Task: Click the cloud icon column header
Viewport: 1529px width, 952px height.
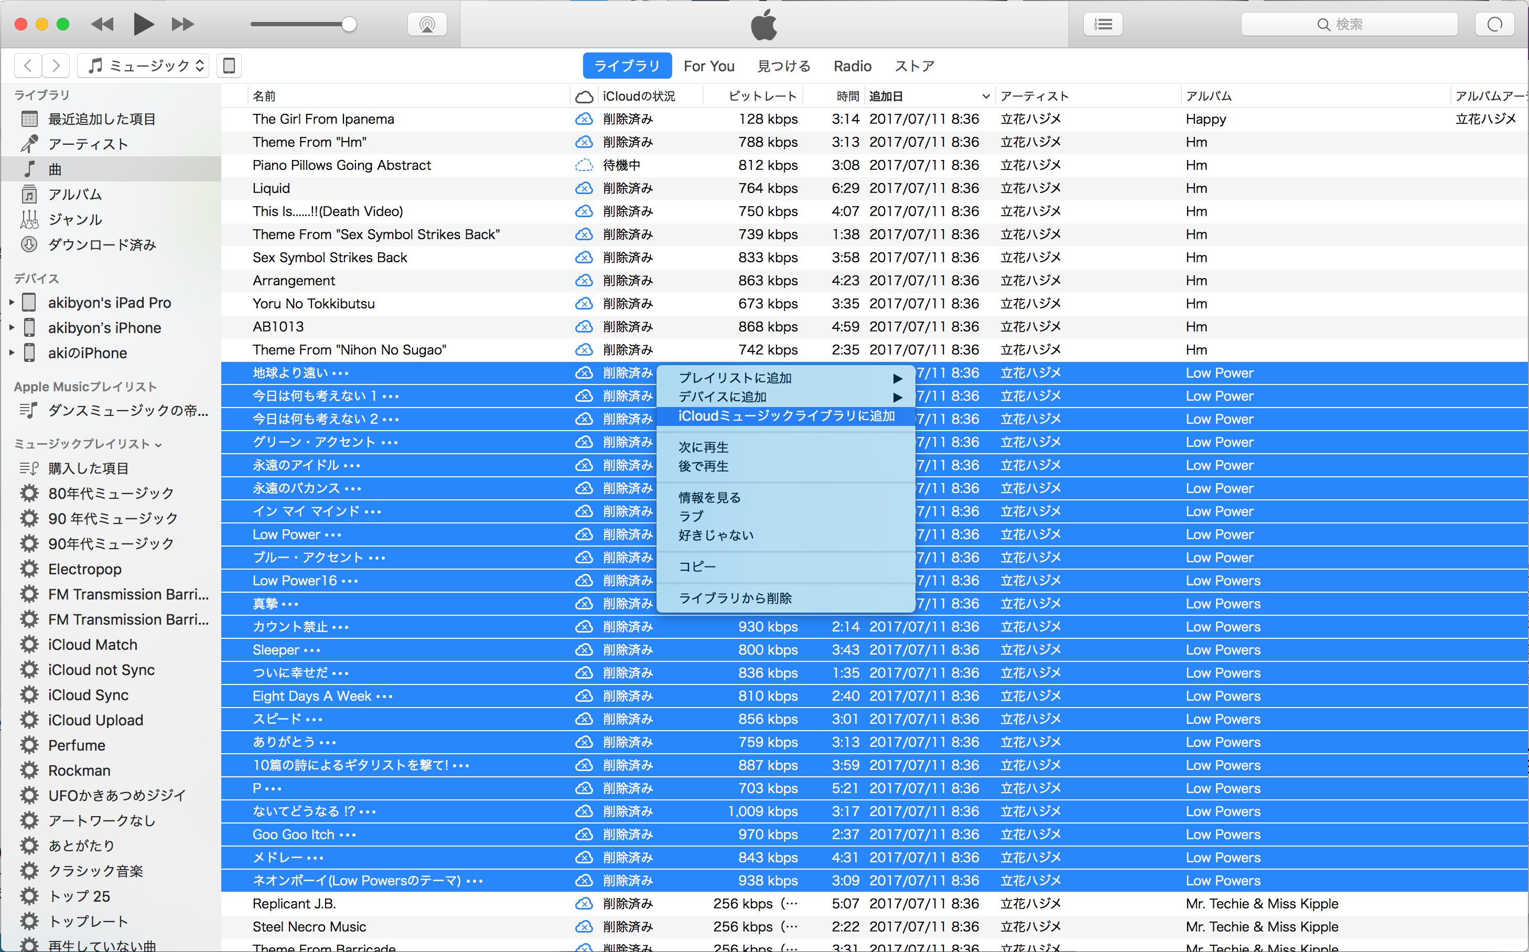Action: point(584,97)
